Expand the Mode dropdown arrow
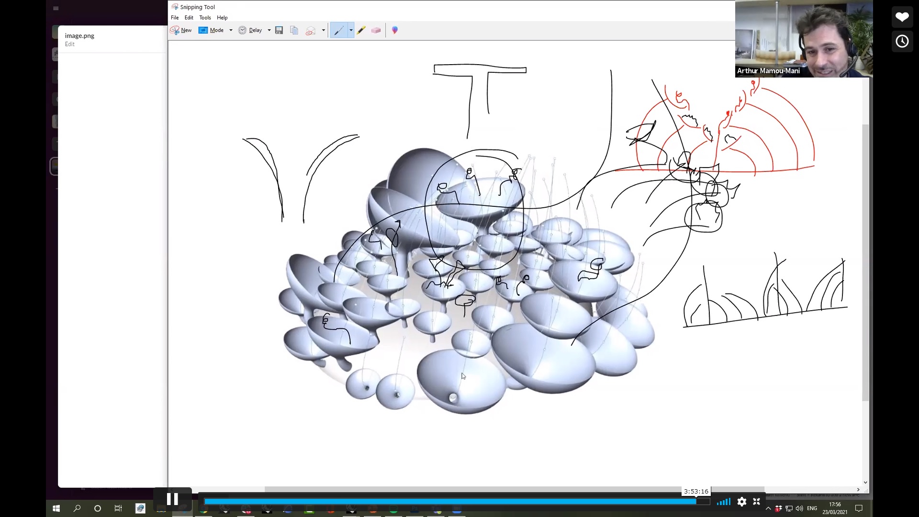Viewport: 919px width, 517px height. click(231, 30)
